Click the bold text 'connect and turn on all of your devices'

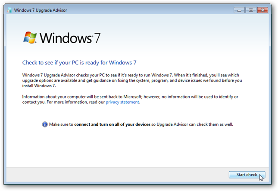pyautogui.click(x=112, y=124)
